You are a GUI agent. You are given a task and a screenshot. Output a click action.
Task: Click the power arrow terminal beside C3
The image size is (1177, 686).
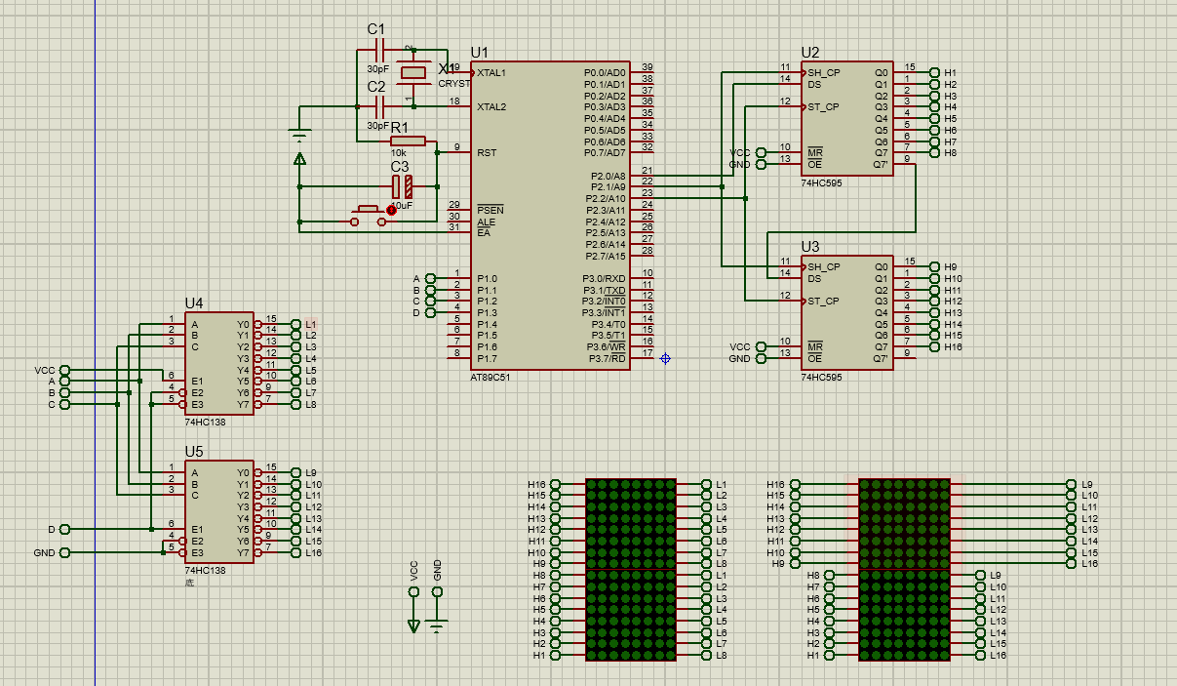click(x=299, y=159)
